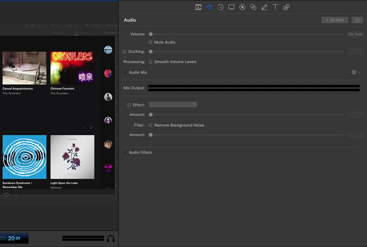Open the Touch Callout circles tab
The width and height of the screenshot is (367, 247).
click(253, 7)
